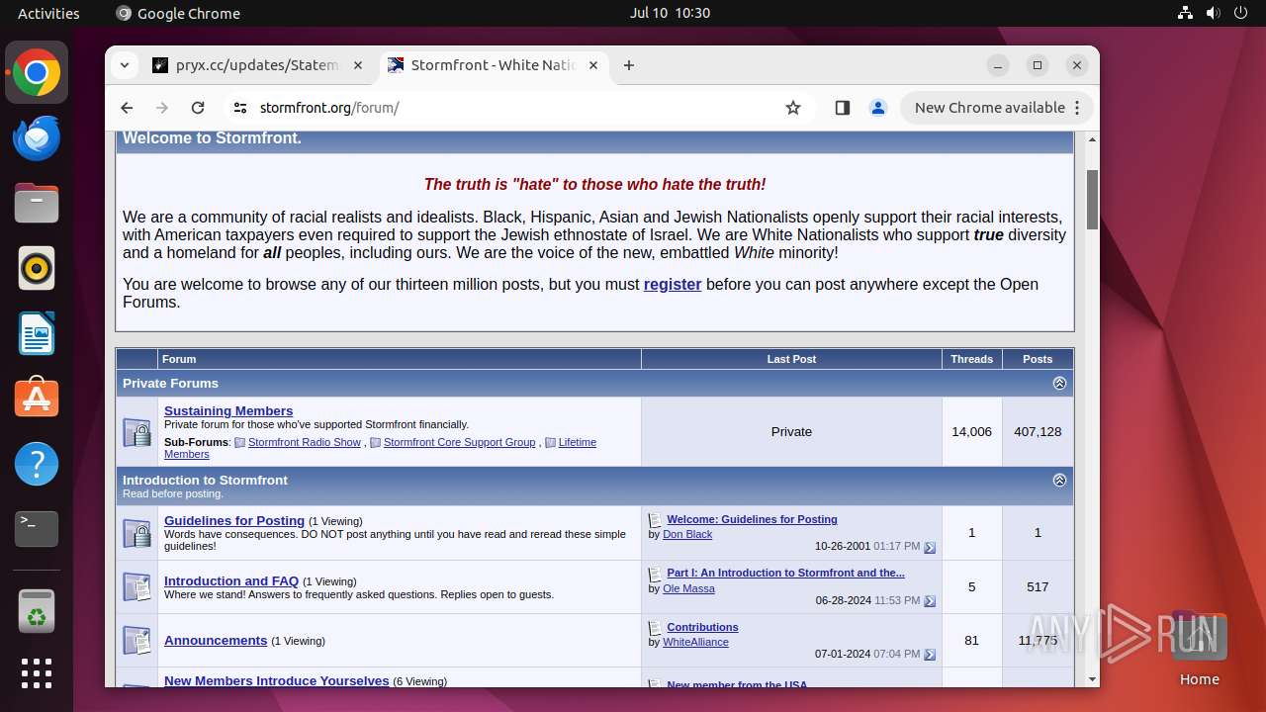Show Applications grid in the dock
The image size is (1266, 712).
[x=37, y=673]
